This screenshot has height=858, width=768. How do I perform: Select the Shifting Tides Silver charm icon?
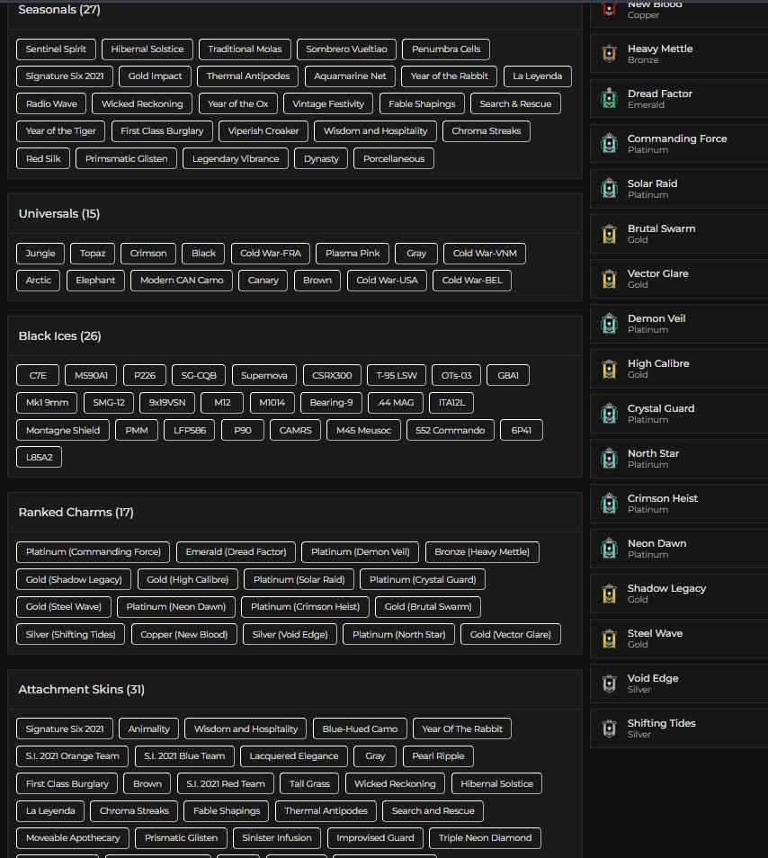click(609, 728)
